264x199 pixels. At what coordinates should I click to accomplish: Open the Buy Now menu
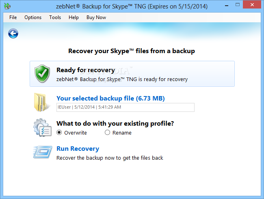(96, 17)
